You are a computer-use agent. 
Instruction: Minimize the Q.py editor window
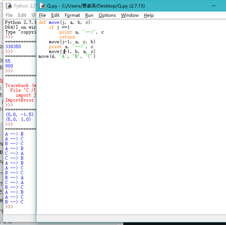(214, 6)
